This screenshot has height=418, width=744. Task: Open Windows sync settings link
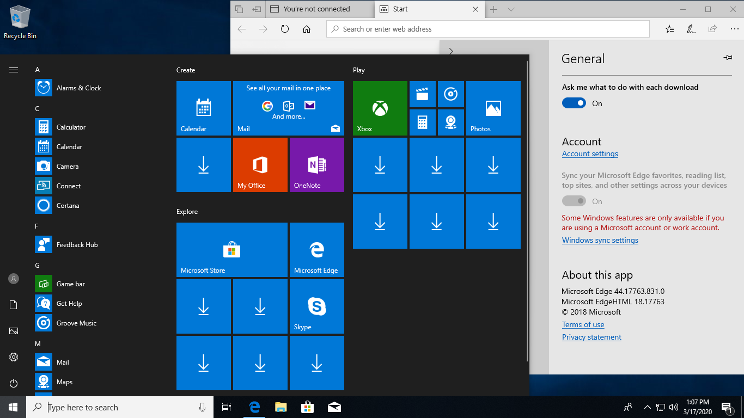coord(600,241)
